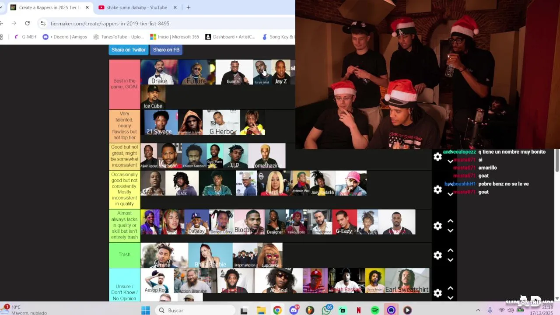Click the 'Best in the game, GOAT' tier label
The image size is (560, 315).
pyautogui.click(x=124, y=84)
